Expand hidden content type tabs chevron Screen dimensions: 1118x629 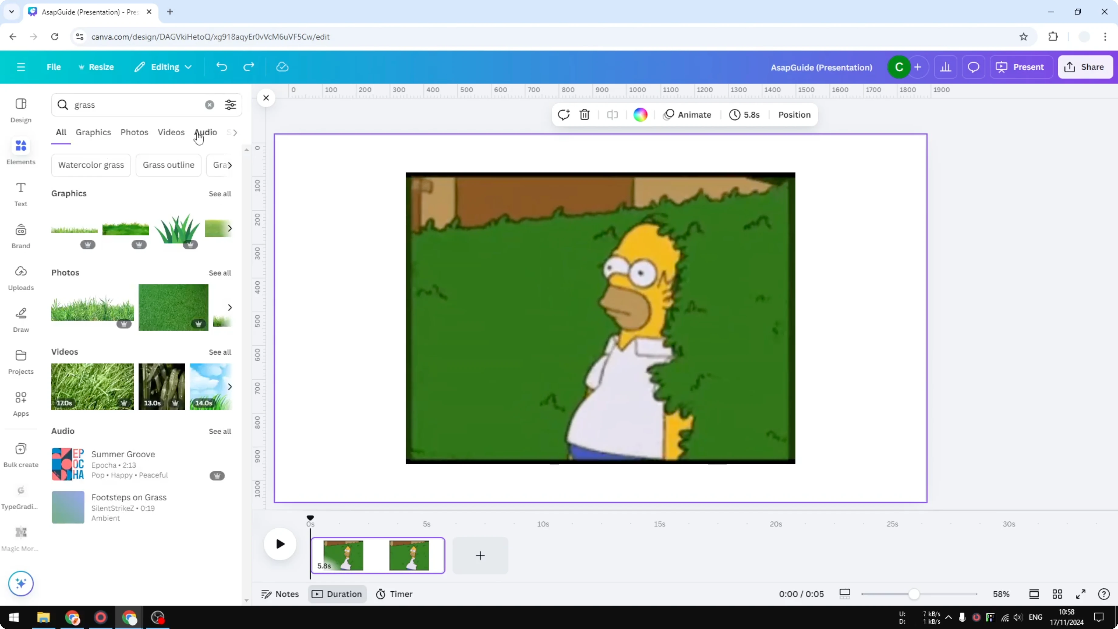(x=234, y=132)
